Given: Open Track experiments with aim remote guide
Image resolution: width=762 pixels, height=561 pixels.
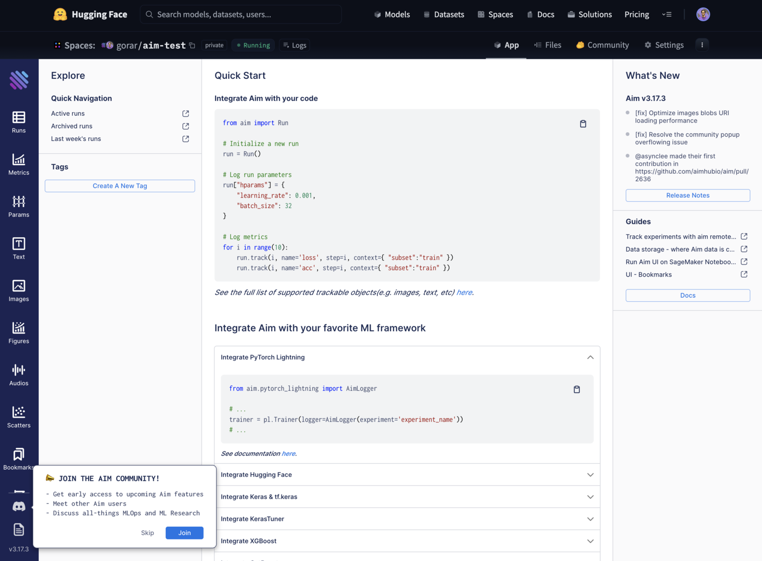Looking at the screenshot, I should tap(681, 237).
